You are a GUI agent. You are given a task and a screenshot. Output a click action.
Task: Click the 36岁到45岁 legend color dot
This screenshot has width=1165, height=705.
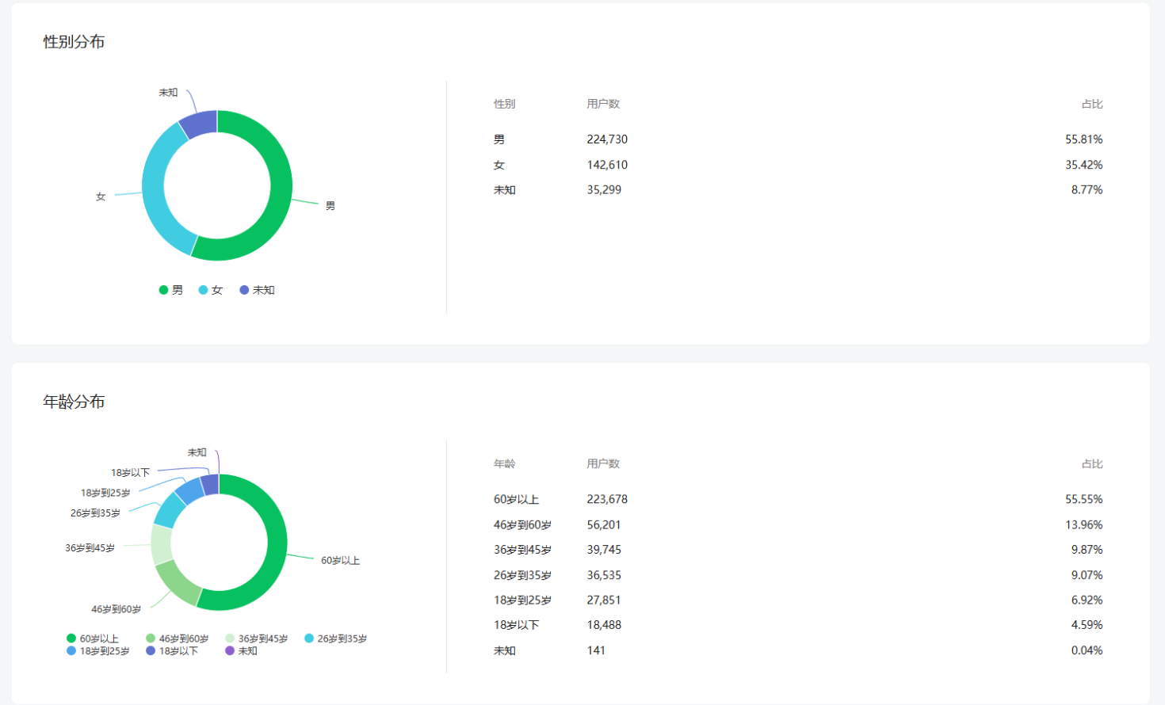[230, 638]
